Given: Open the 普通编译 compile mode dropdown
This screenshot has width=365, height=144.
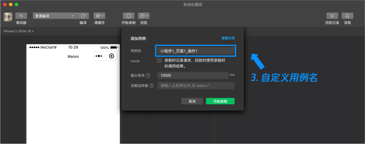Looking at the screenshot, I should 55,16.
